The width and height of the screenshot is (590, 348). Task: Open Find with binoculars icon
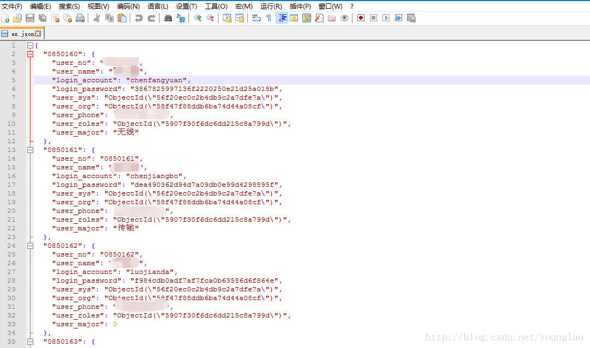coord(168,18)
